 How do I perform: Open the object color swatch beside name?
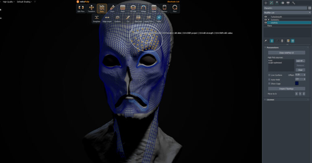click(x=310, y=8)
